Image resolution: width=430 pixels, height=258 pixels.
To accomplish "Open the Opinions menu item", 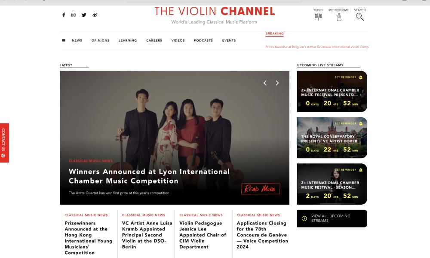I will pos(100,40).
